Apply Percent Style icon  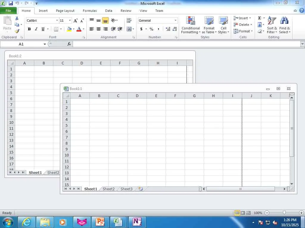pyautogui.click(x=152, y=29)
